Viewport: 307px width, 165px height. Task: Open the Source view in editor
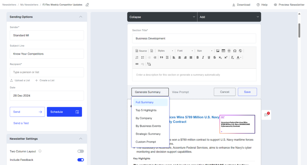pyautogui.click(x=141, y=51)
